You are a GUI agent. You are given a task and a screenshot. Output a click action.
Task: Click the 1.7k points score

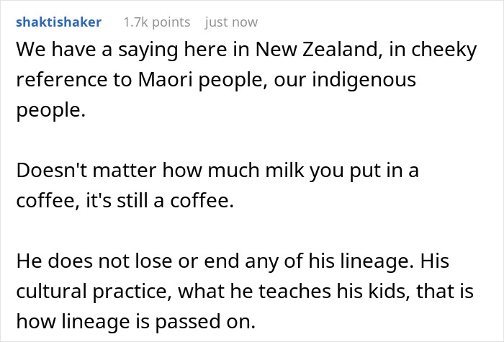pyautogui.click(x=156, y=22)
